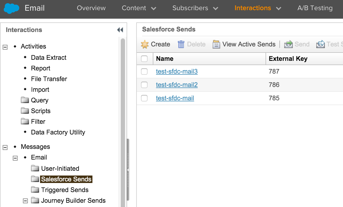The height and width of the screenshot is (207, 343).
Task: Click the Scripts folder icon
Action: (x=25, y=111)
